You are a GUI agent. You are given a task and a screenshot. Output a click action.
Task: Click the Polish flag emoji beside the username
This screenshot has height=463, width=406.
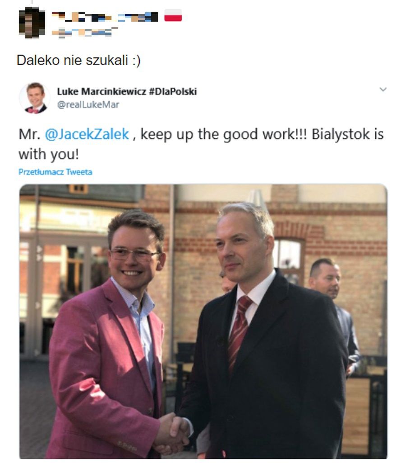173,15
